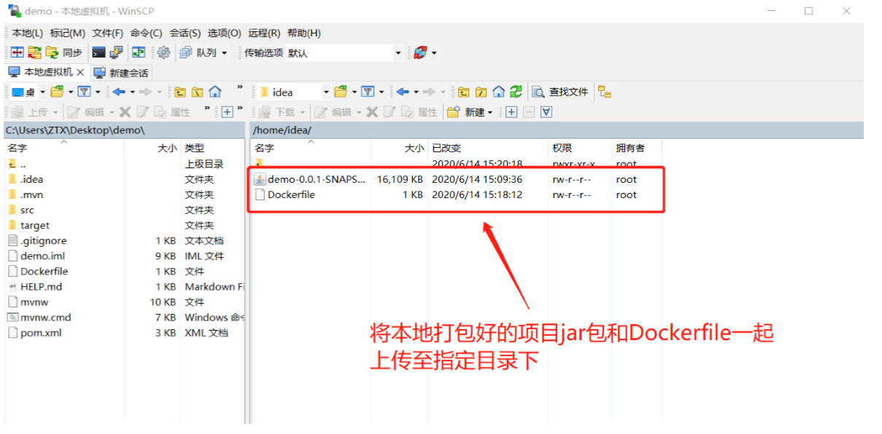Click the select-files plus icon in the remote toolbar
882x434 pixels.
[x=511, y=112]
